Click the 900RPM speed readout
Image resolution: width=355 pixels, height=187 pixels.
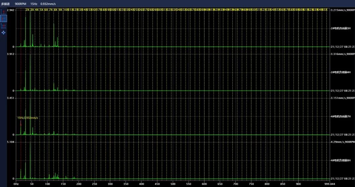pyautogui.click(x=20, y=4)
